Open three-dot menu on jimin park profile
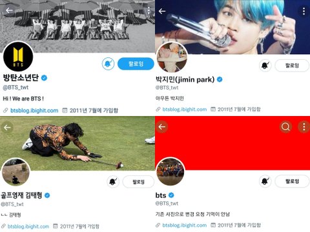The height and width of the screenshot is (232, 310). (304, 11)
